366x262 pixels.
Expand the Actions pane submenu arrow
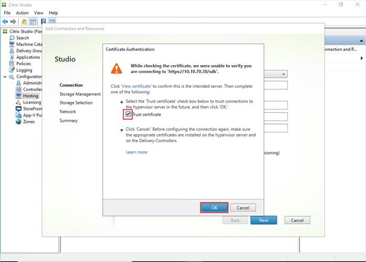point(362,58)
